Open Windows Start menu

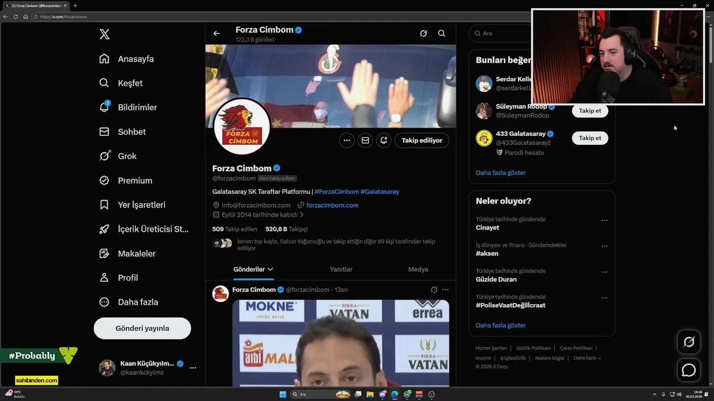click(283, 394)
